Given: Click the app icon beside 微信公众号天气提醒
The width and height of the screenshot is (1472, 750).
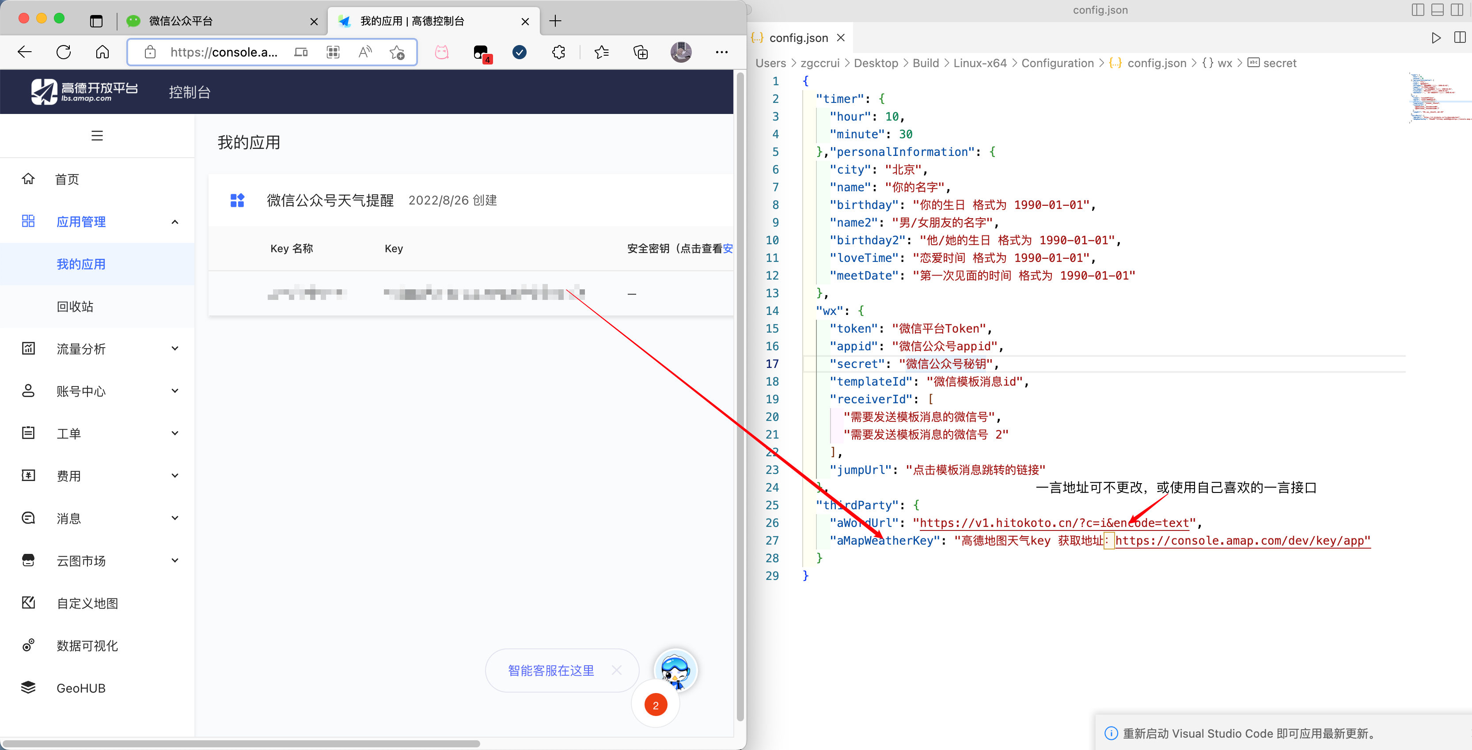Looking at the screenshot, I should 237,201.
